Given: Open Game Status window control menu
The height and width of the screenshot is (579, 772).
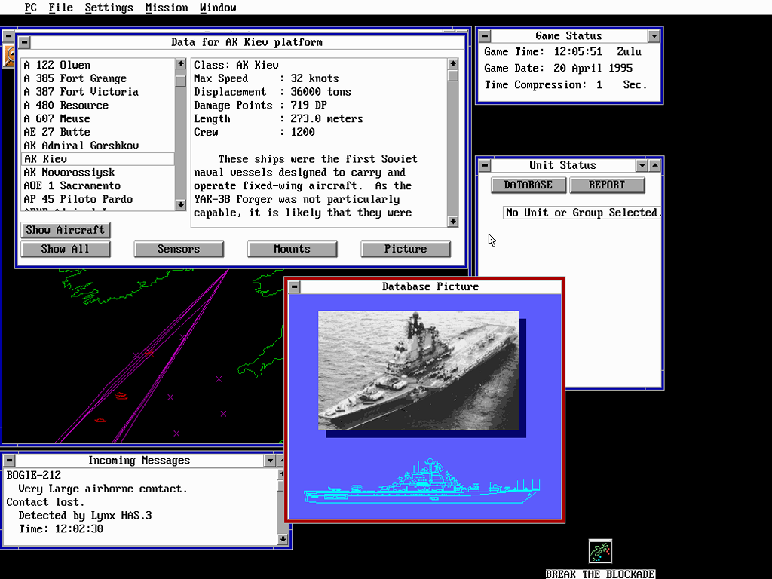Looking at the screenshot, I should pyautogui.click(x=486, y=36).
